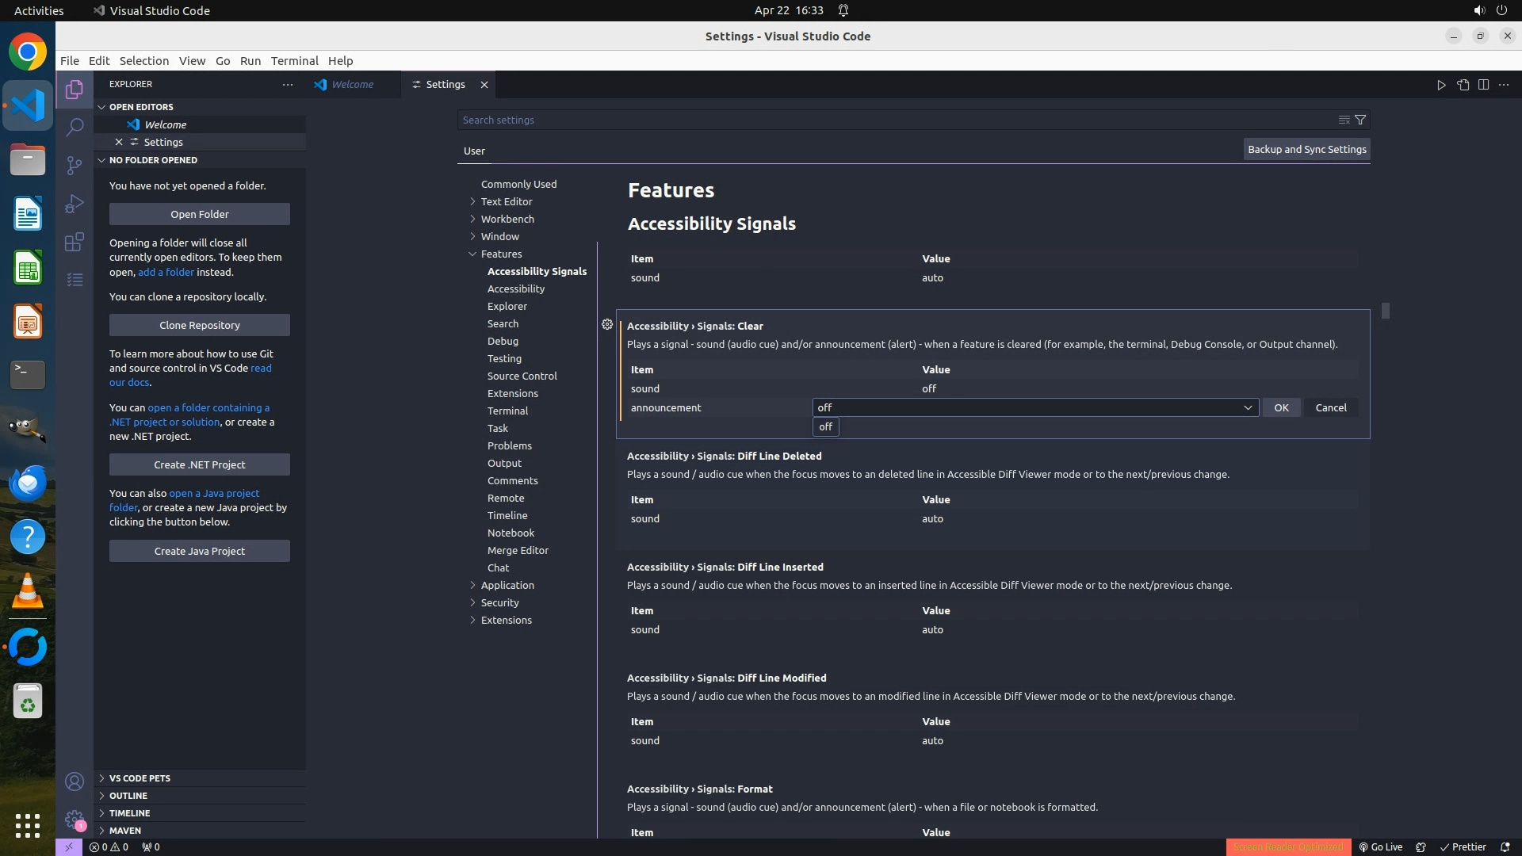Toggle the Screen Reader Optimized status item
Image resolution: width=1522 pixels, height=856 pixels.
[x=1287, y=846]
